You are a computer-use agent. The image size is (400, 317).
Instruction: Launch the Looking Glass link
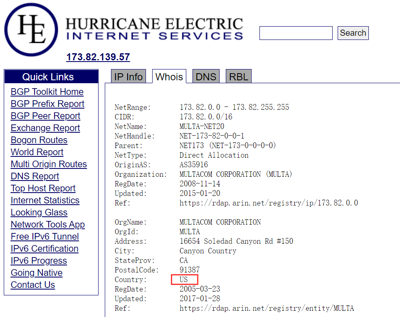click(39, 212)
